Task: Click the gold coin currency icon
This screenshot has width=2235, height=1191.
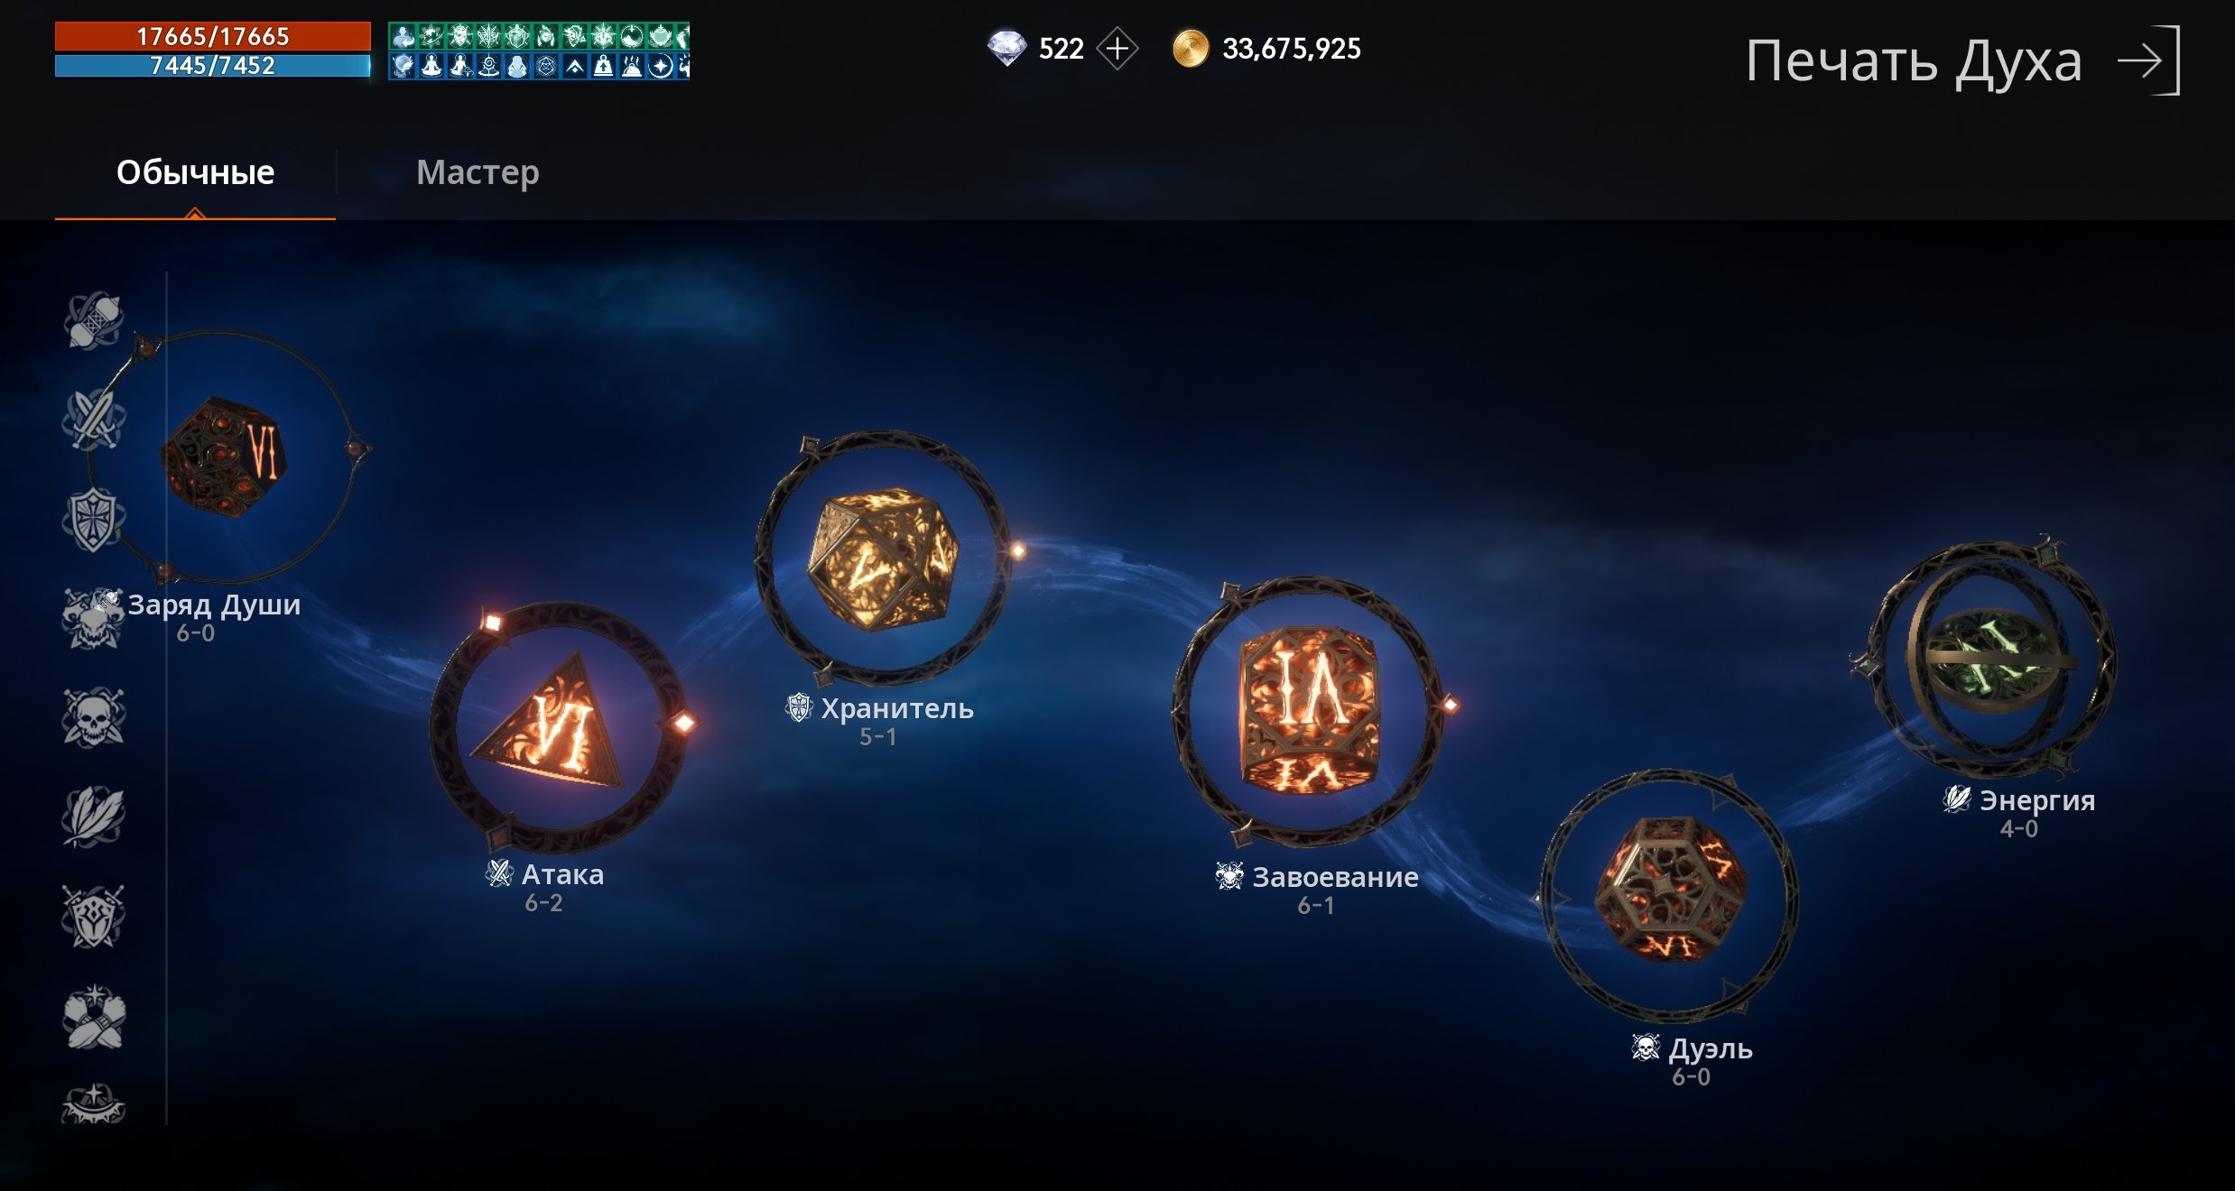Action: 1191,49
